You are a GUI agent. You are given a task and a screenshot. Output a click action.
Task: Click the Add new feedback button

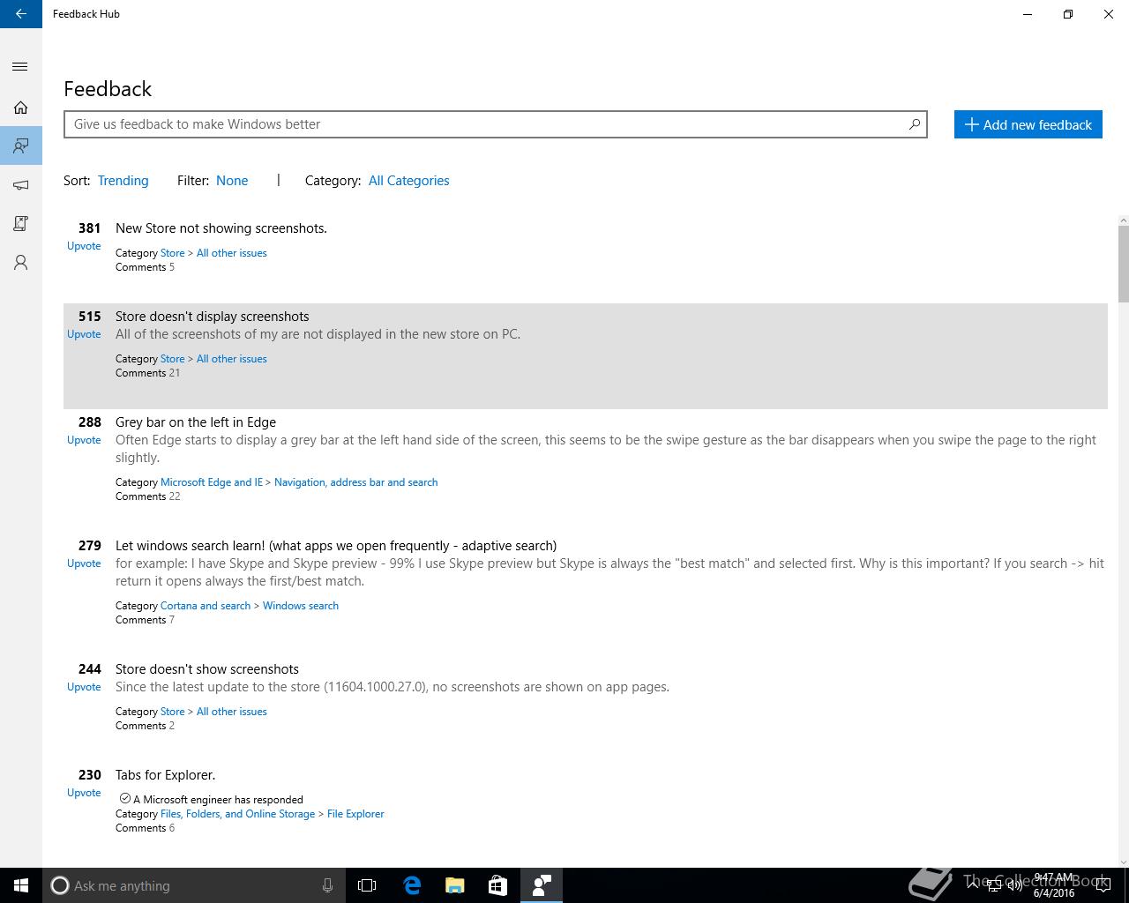[x=1028, y=124]
